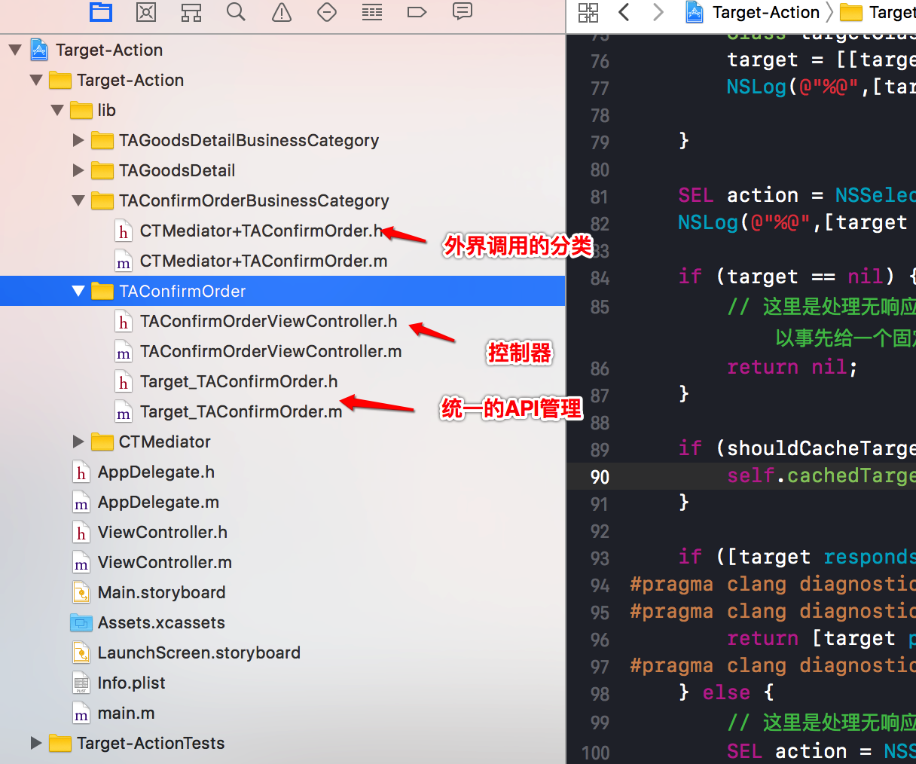Open TAConfirmOrderViewController.h
The image size is (916, 764).
point(268,321)
